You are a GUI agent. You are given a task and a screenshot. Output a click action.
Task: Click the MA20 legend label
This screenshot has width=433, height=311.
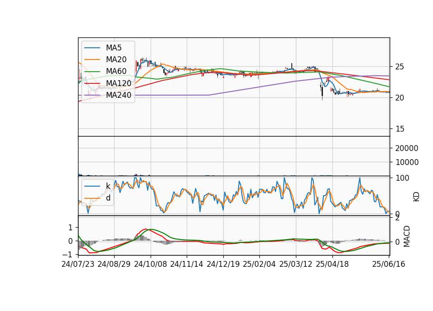[116, 59]
